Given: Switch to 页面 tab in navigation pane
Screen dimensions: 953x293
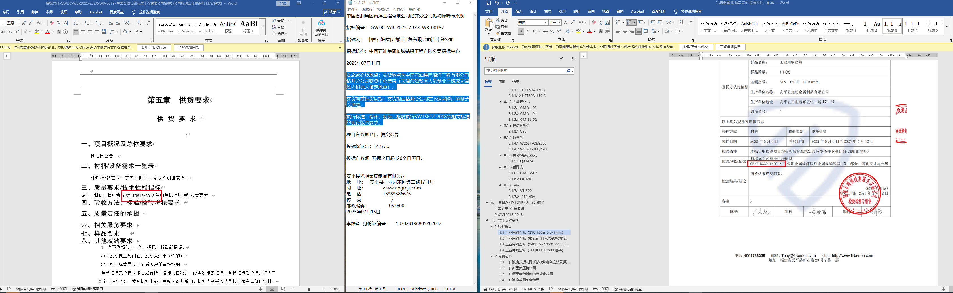Looking at the screenshot, I should pyautogui.click(x=502, y=82).
